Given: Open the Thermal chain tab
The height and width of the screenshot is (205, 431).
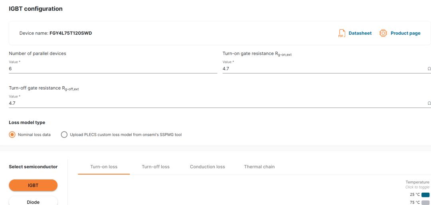Looking at the screenshot, I should (x=259, y=167).
